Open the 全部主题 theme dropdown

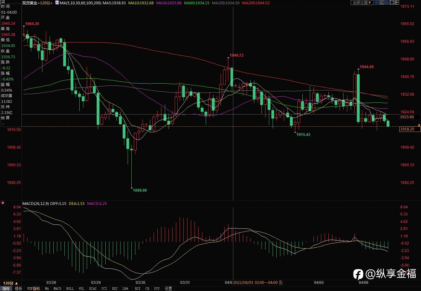362,2
